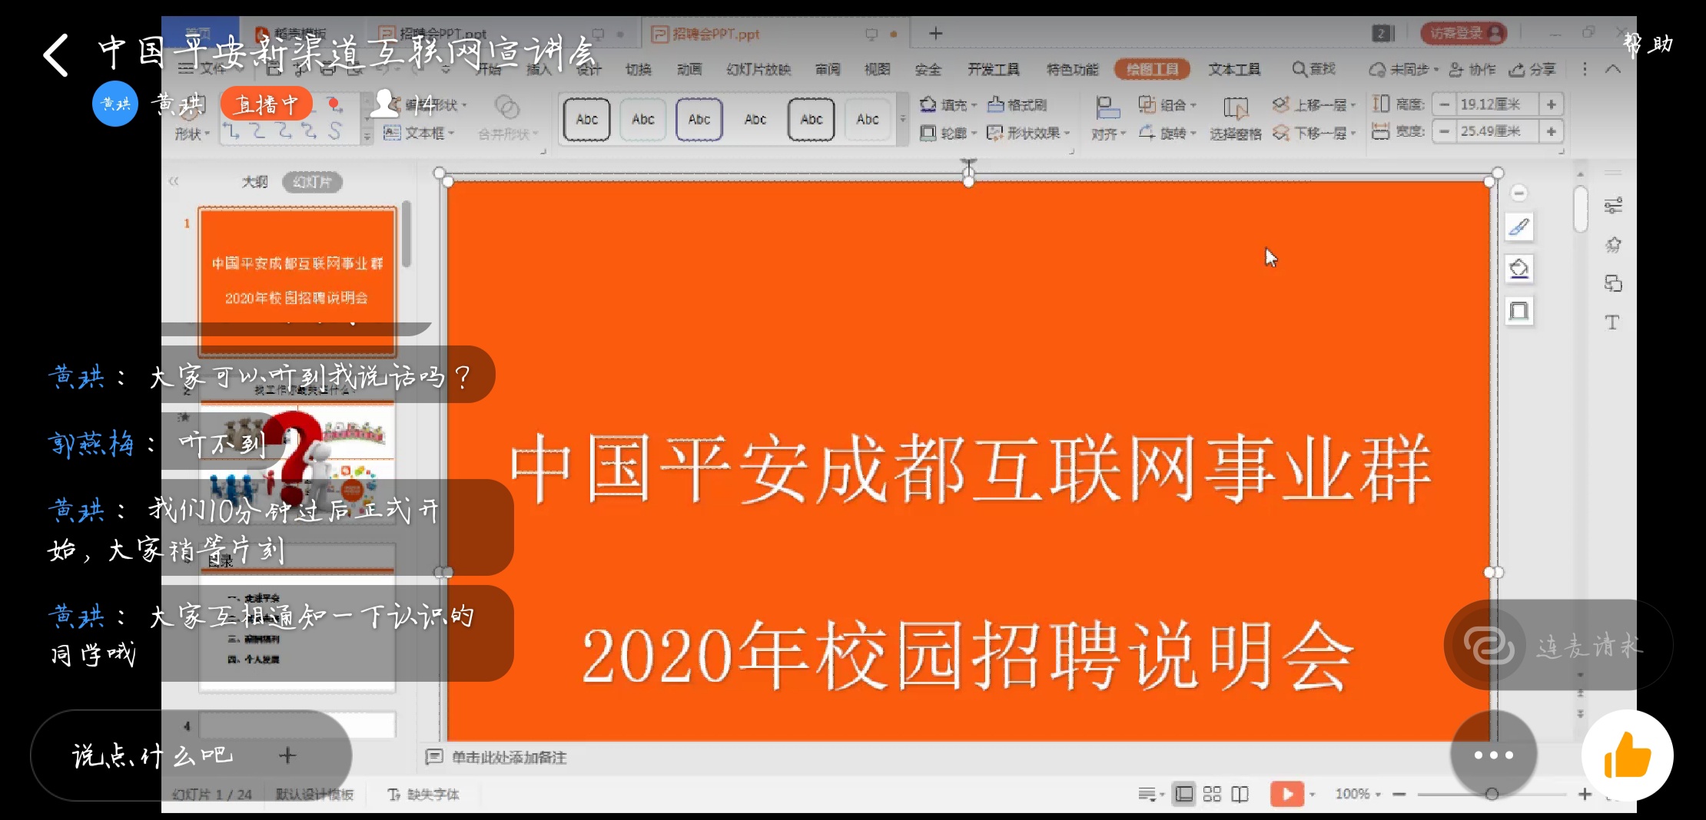The height and width of the screenshot is (820, 1706).
Task: Open the settings sliders icon in sidebar
Action: coord(1613,206)
